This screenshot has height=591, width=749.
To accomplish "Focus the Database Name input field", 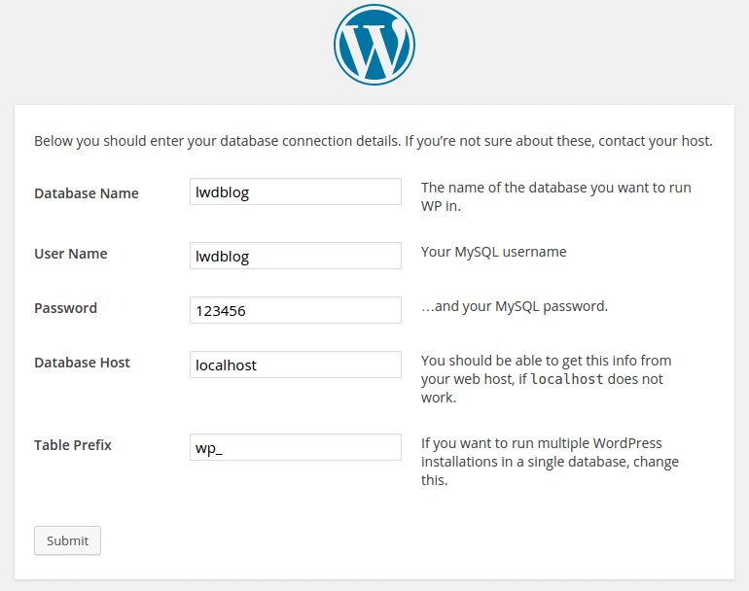I will (x=296, y=191).
